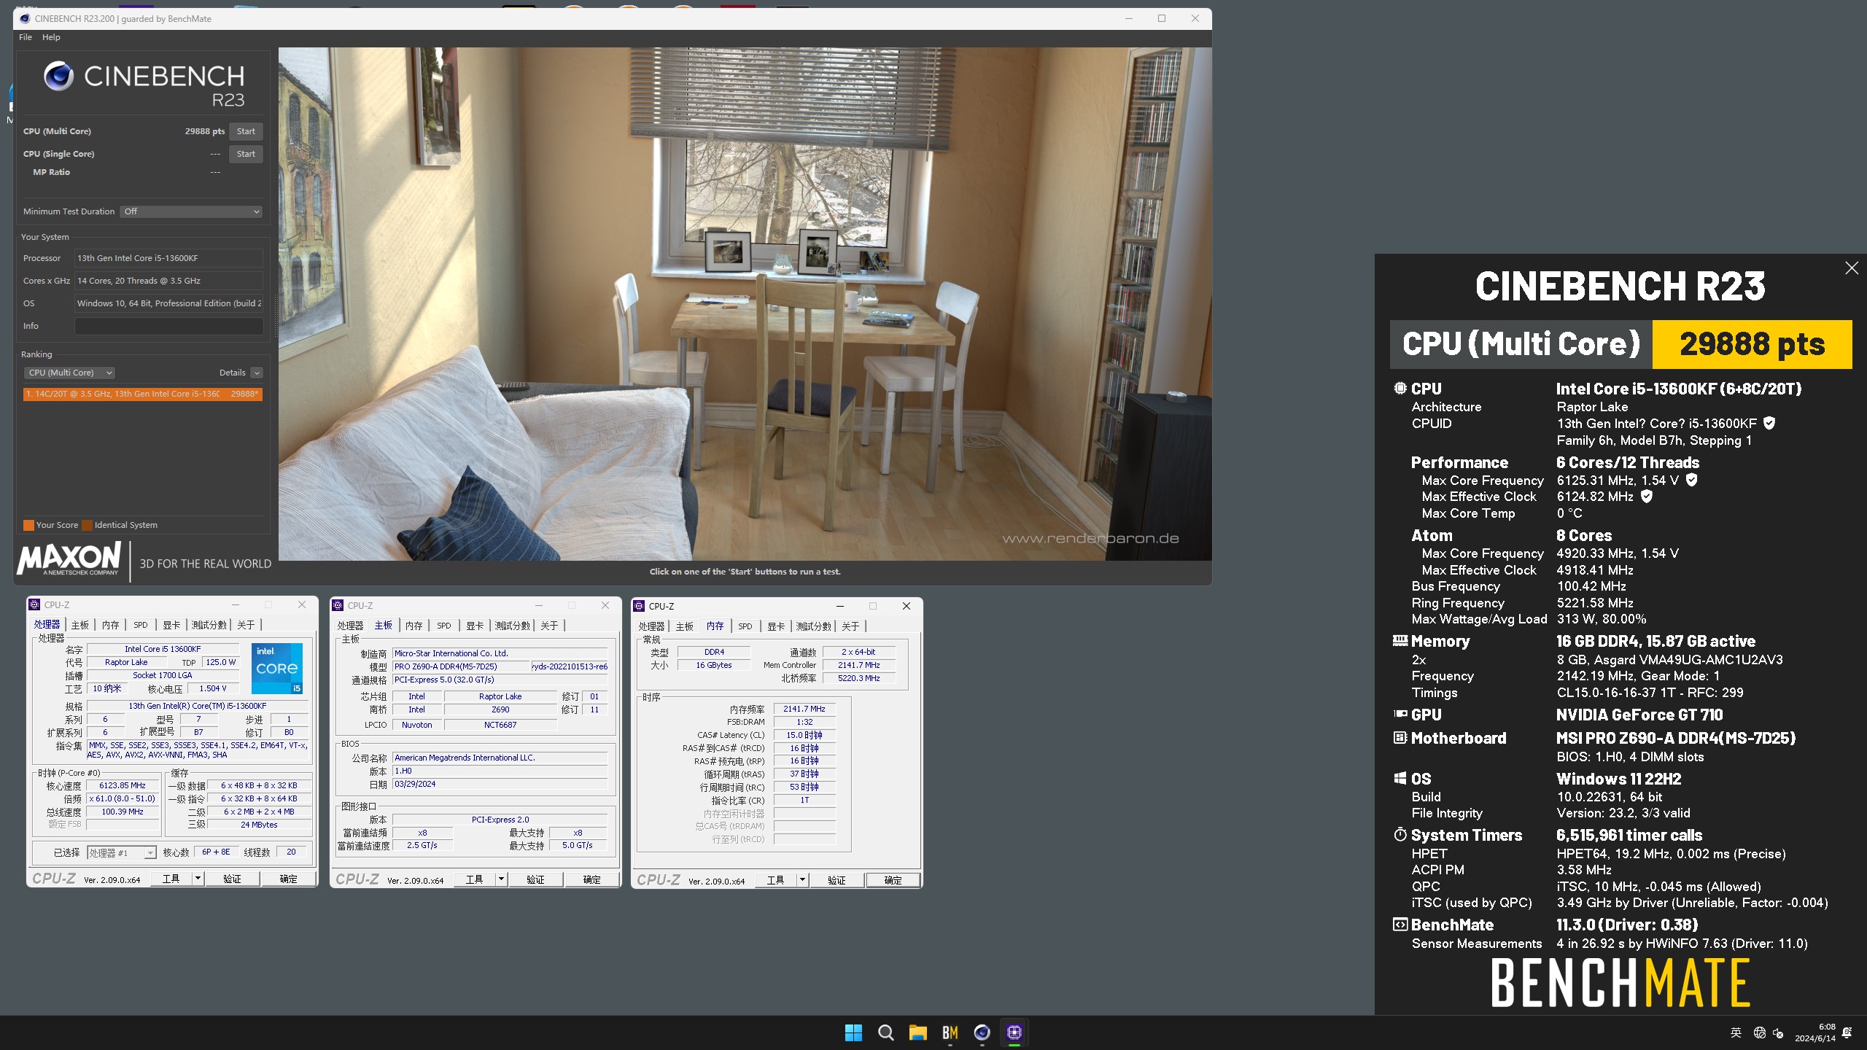Click MSI PRO Z690-A motherboard line
This screenshot has width=1867, height=1050.
pyautogui.click(x=1676, y=738)
